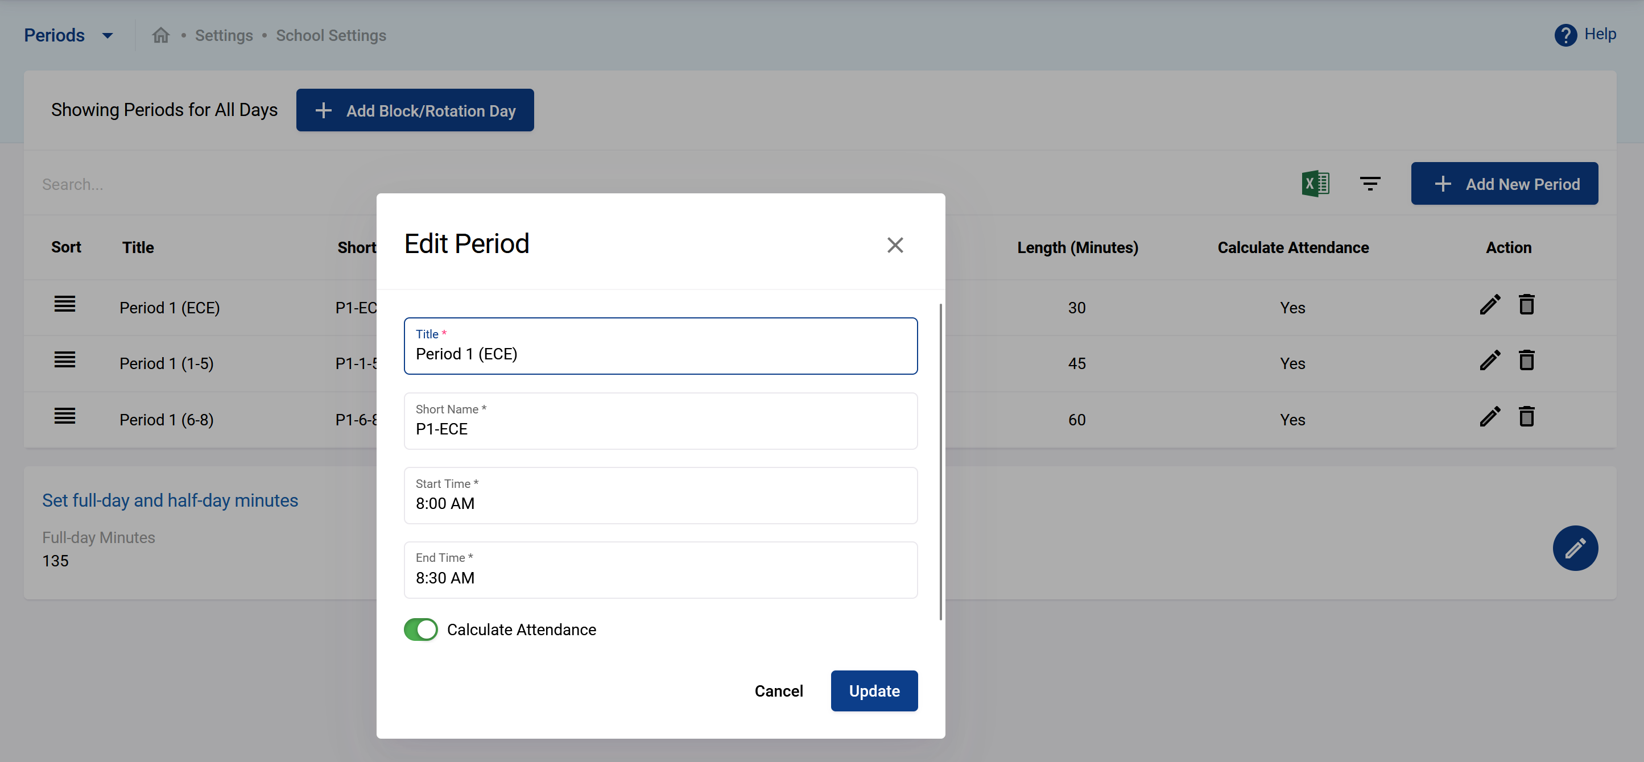Image resolution: width=1644 pixels, height=762 pixels.
Task: Open the Start Time field picker
Action: 660,496
